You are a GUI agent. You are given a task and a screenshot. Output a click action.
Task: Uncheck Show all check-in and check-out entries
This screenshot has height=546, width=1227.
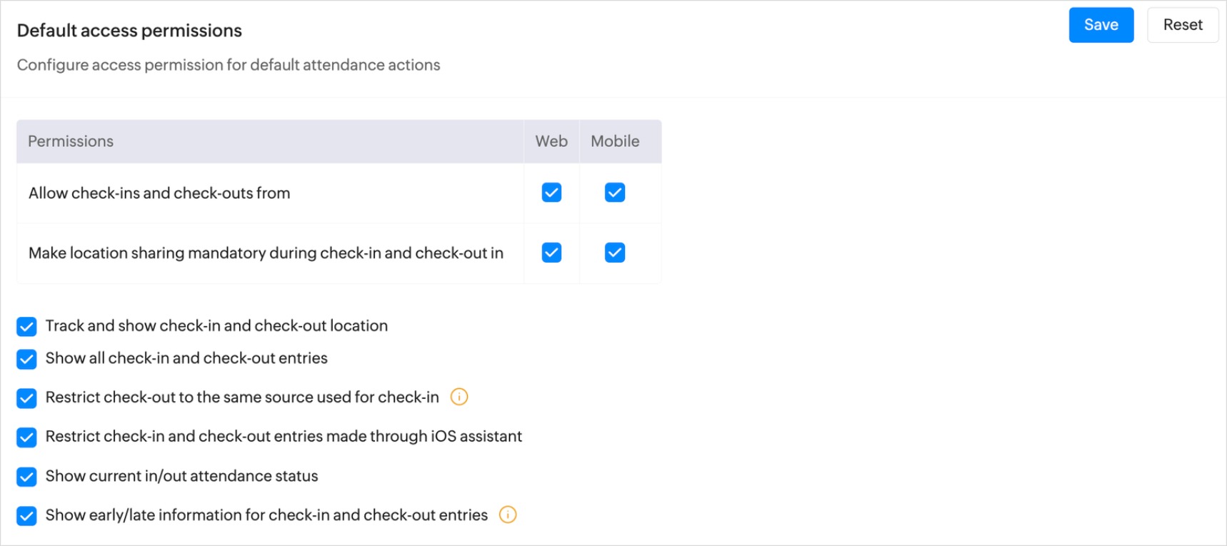26,359
